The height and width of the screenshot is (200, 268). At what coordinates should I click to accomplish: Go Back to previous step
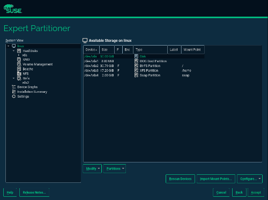(239, 192)
